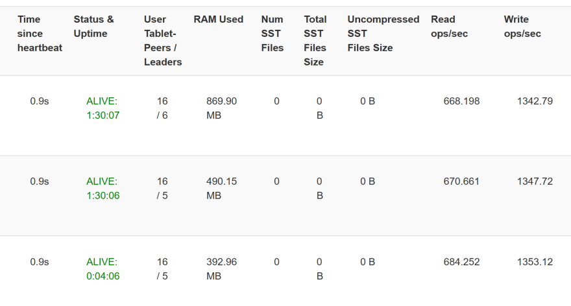Click the 'Time since heartbeat' column header

click(x=40, y=34)
